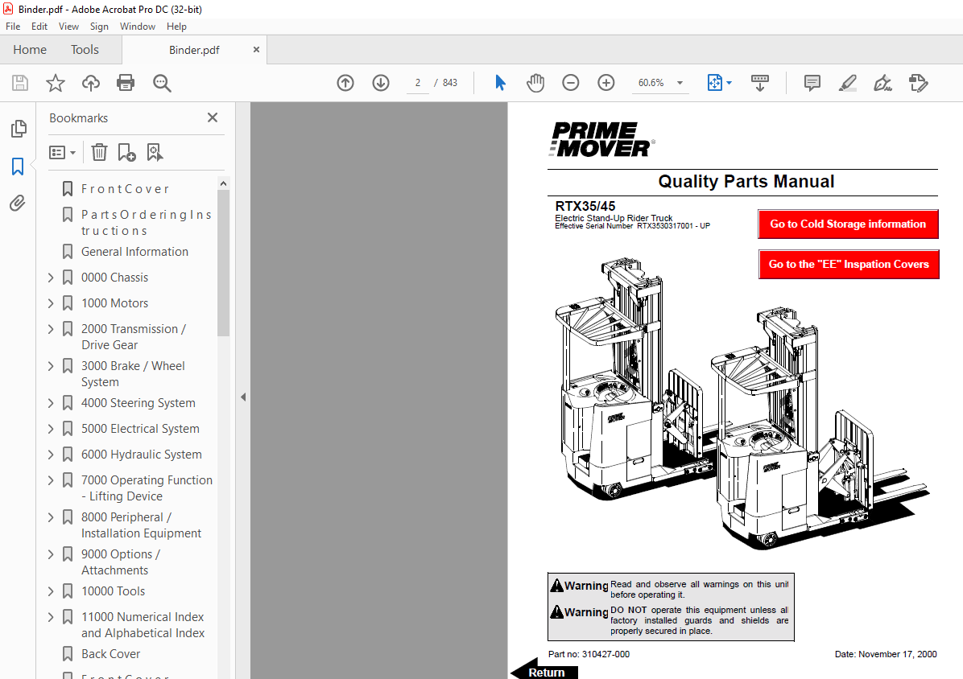Expand 2000 Transmission / Drive Gear bookmark
Image resolution: width=963 pixels, height=679 pixels.
(51, 329)
